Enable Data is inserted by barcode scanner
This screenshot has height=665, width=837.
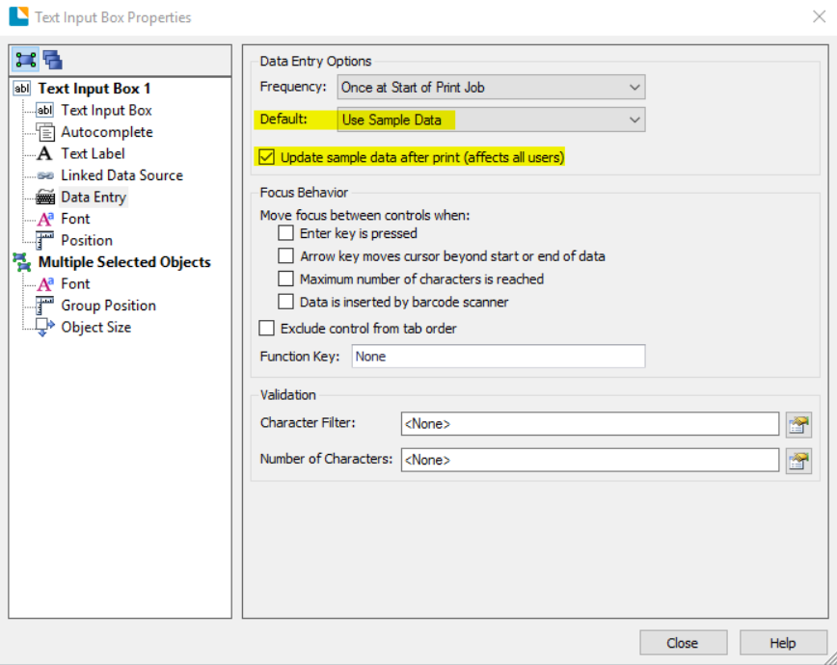click(x=285, y=302)
